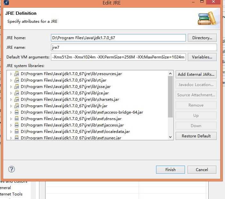
Task: Select the jre\lib\jce.jar row text
Action: 65,93
